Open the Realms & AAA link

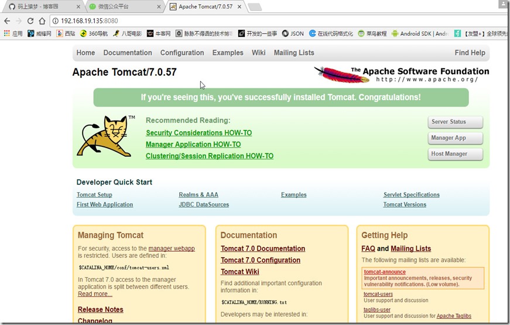click(198, 194)
